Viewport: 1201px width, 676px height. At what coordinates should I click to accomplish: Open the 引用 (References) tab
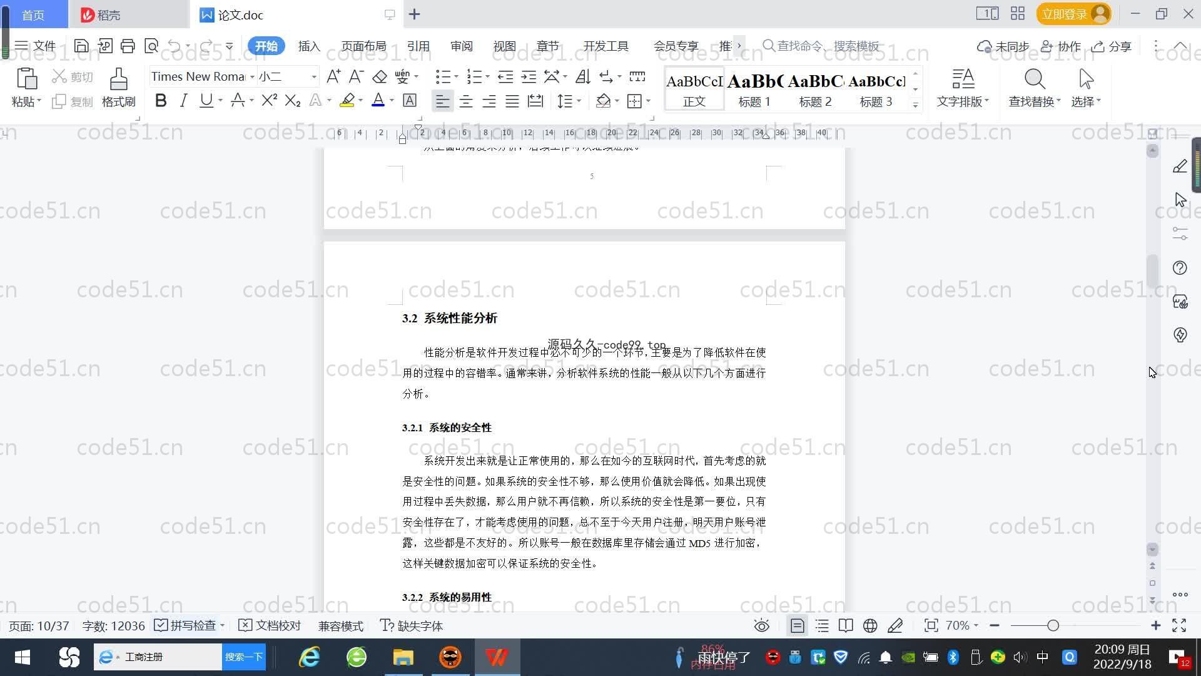coord(418,46)
